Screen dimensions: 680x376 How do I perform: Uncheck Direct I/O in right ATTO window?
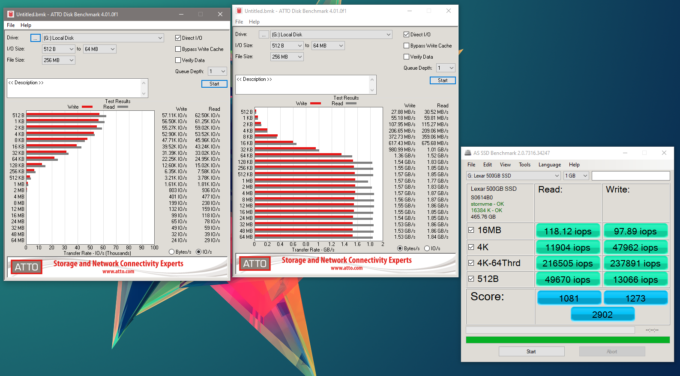click(x=406, y=35)
